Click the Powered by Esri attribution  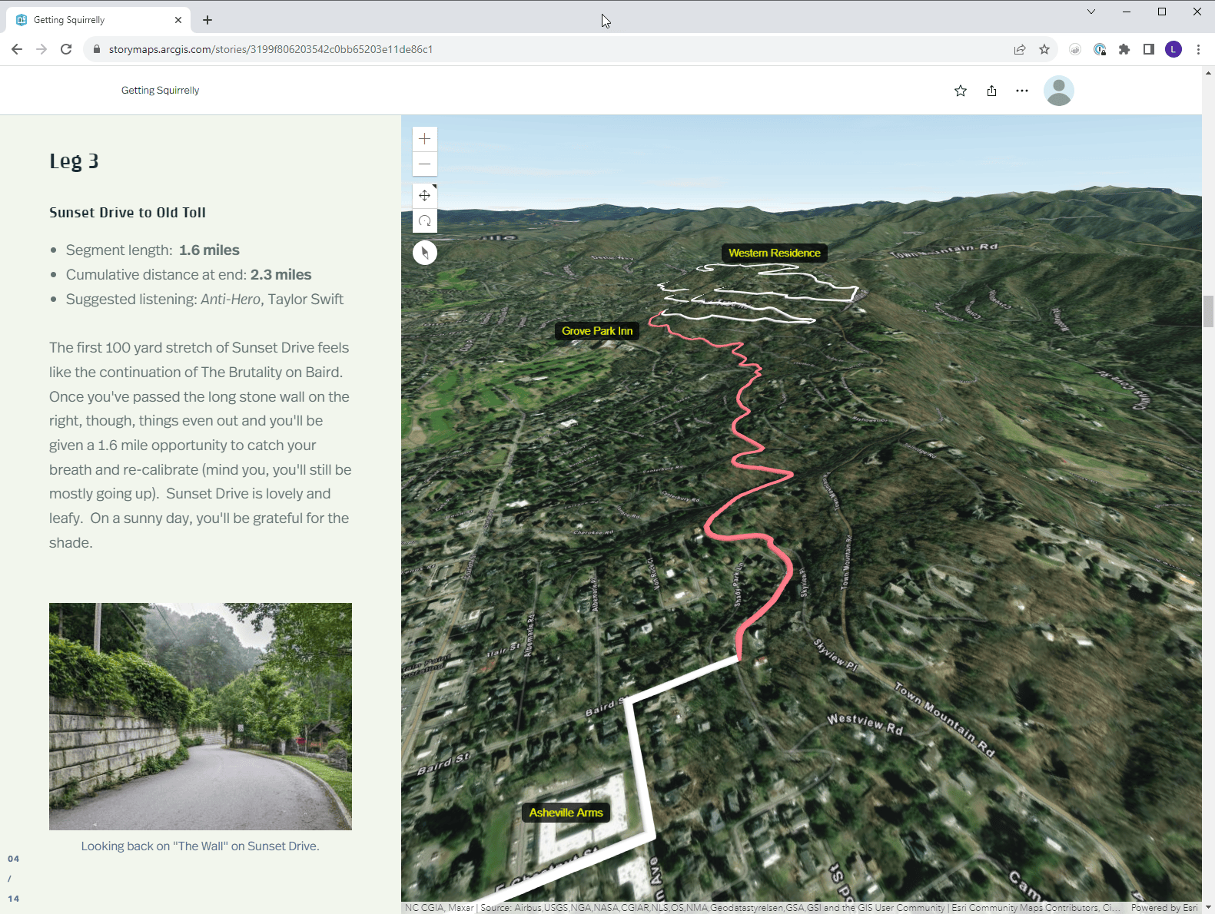click(x=1164, y=908)
